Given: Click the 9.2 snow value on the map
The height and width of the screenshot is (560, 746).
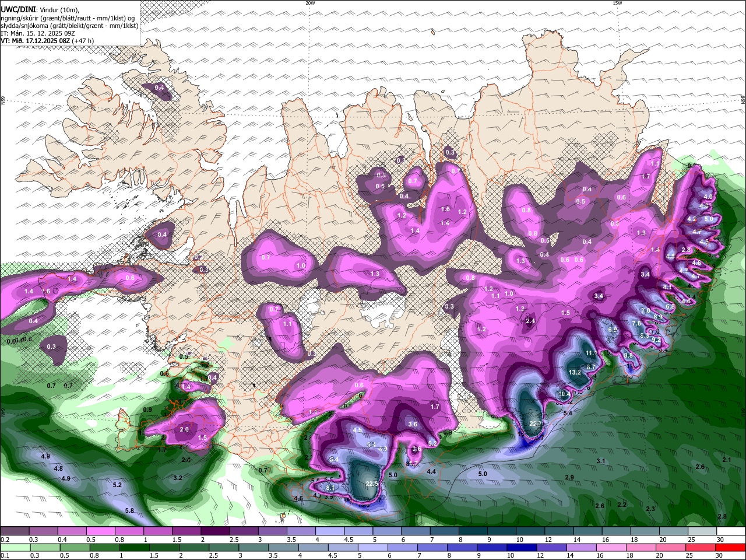Looking at the screenshot, I should coord(656,339).
